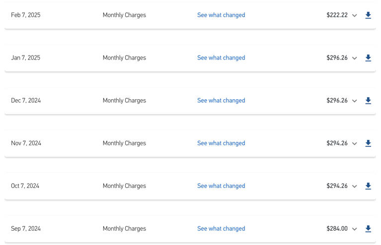
Task: Download the Nov 7, 2024 statement
Action: point(368,143)
